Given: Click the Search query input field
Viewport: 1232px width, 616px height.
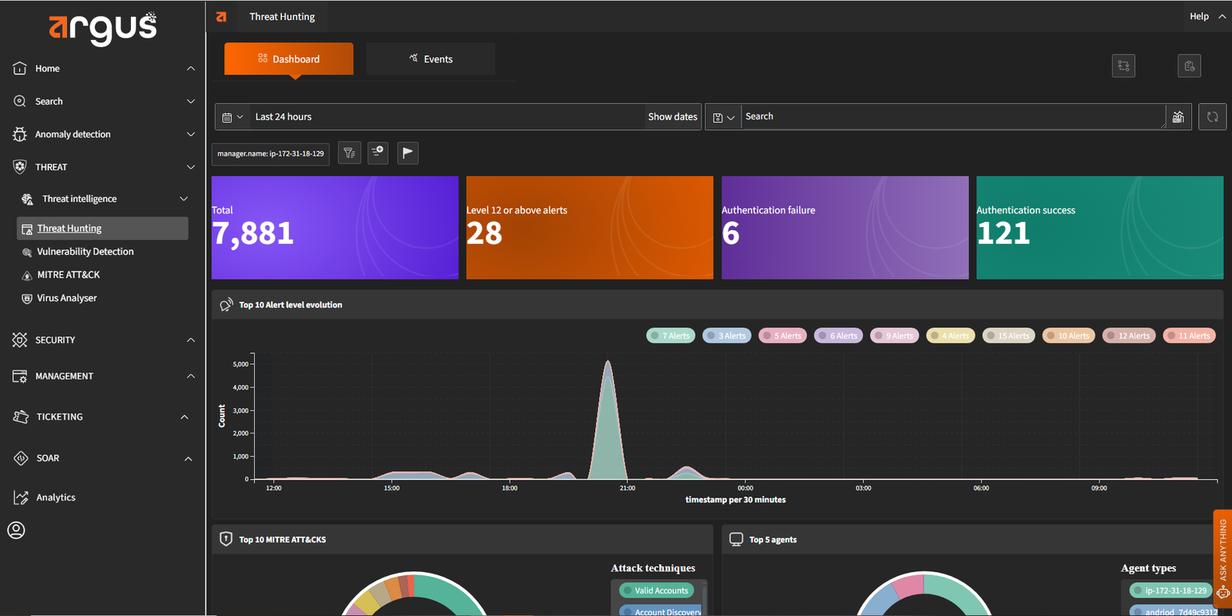Looking at the screenshot, I should click(x=952, y=117).
